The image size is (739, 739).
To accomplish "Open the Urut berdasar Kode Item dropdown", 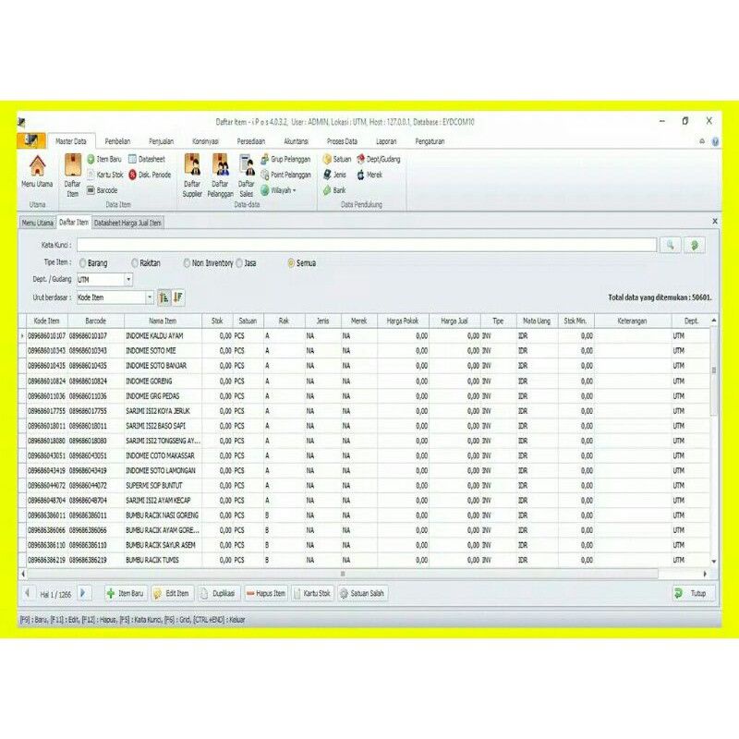I will pyautogui.click(x=150, y=297).
